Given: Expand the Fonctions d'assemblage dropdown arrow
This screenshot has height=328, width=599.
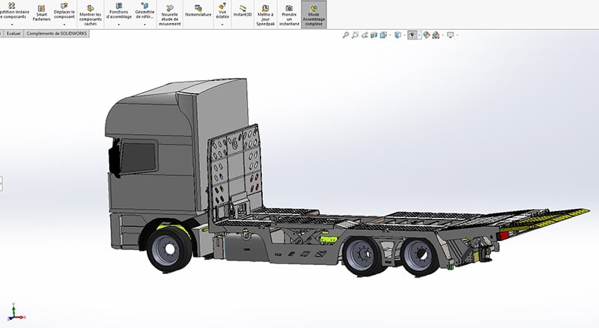Looking at the screenshot, I should (119, 25).
